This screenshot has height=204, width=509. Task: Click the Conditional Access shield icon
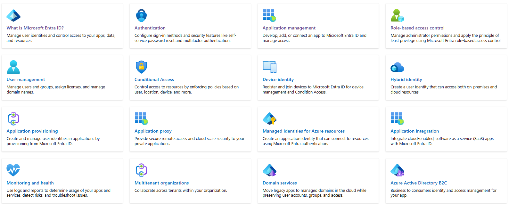[141, 67]
